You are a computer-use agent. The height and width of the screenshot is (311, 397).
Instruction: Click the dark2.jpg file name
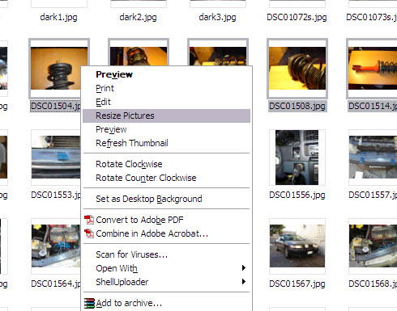pos(138,17)
